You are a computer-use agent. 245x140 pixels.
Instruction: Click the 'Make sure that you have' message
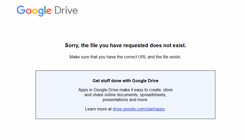tap(125, 57)
